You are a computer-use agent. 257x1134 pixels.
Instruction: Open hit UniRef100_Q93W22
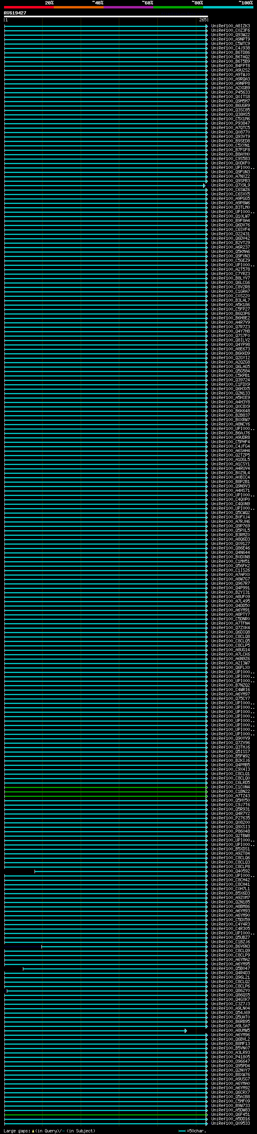pos(230,35)
